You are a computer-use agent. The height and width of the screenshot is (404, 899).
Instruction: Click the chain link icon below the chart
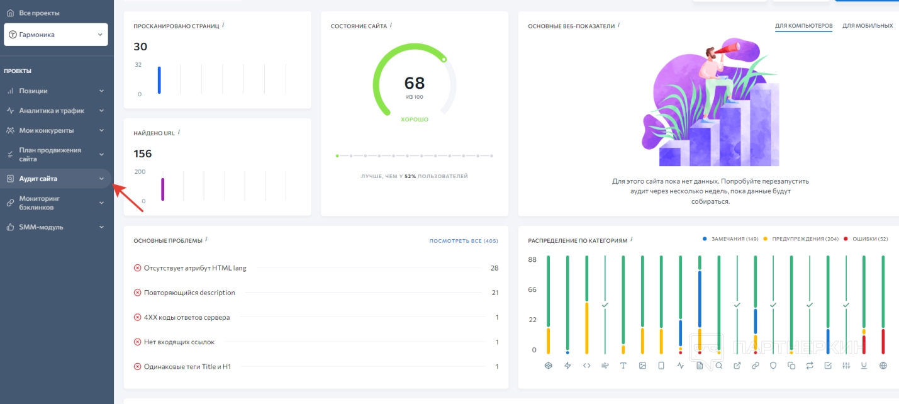[x=756, y=366]
